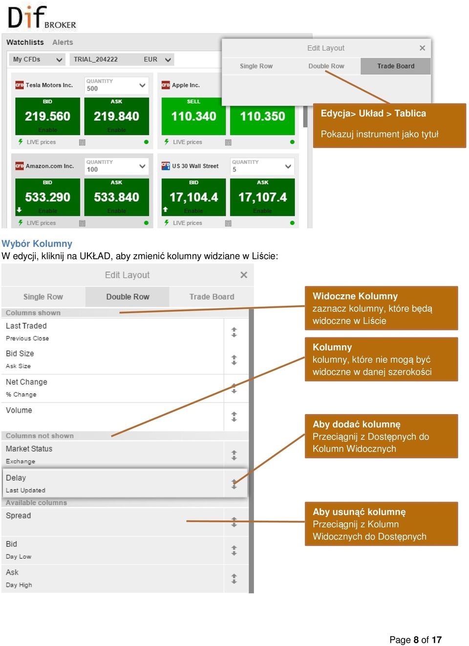Click Tesla Motors BID price 219.560
Screen dimensions: 469x646
[47, 116]
